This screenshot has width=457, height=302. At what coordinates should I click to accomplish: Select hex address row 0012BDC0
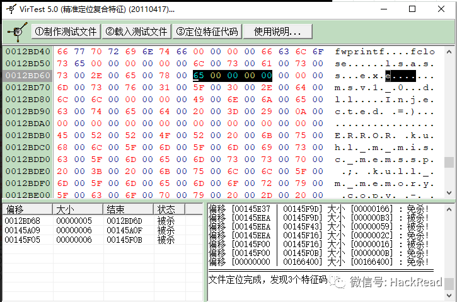click(28, 147)
